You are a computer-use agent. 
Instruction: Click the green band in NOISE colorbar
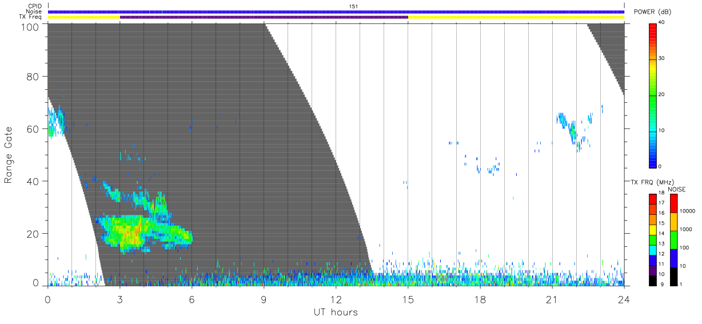point(673,239)
